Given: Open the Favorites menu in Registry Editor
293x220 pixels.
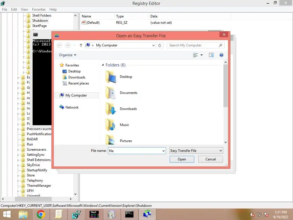Looking at the screenshot, I should pos(39,9).
